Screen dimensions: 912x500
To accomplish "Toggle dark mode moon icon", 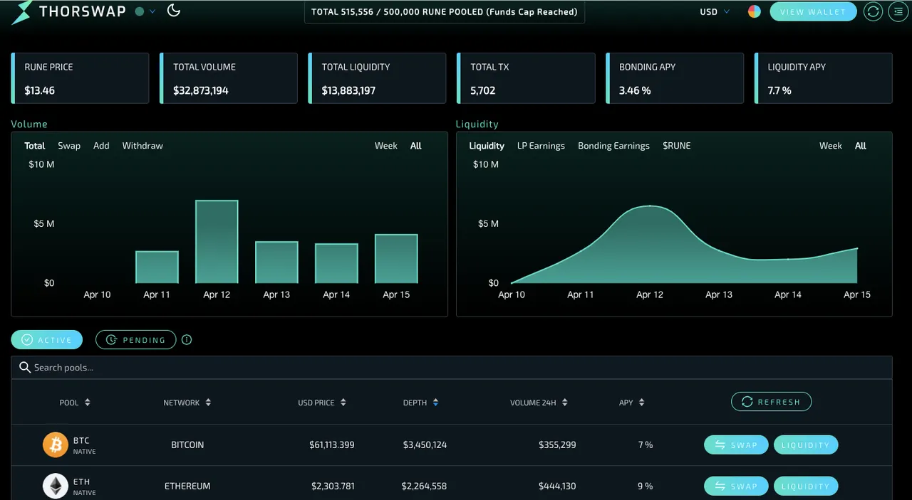I will (x=173, y=10).
